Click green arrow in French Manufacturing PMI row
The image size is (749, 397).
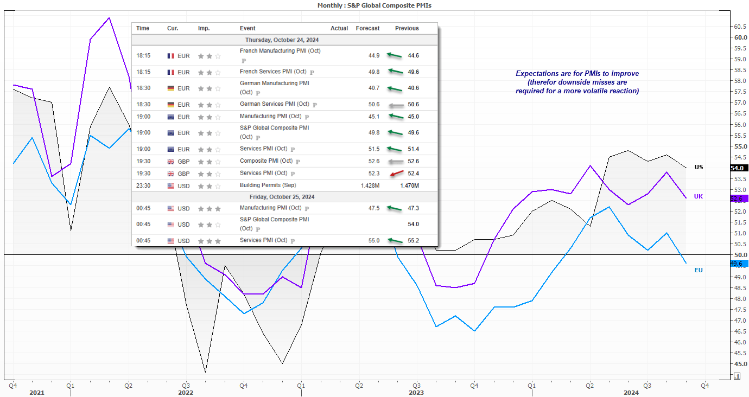[395, 56]
